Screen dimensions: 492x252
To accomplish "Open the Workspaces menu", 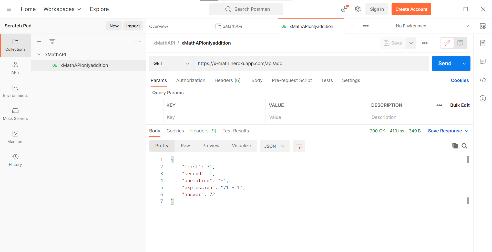I will pyautogui.click(x=62, y=9).
